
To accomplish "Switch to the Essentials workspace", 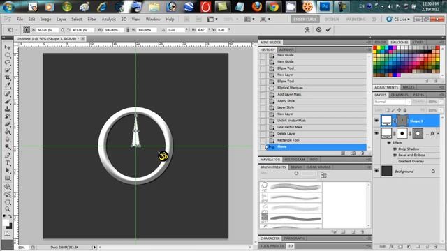I will (x=305, y=19).
